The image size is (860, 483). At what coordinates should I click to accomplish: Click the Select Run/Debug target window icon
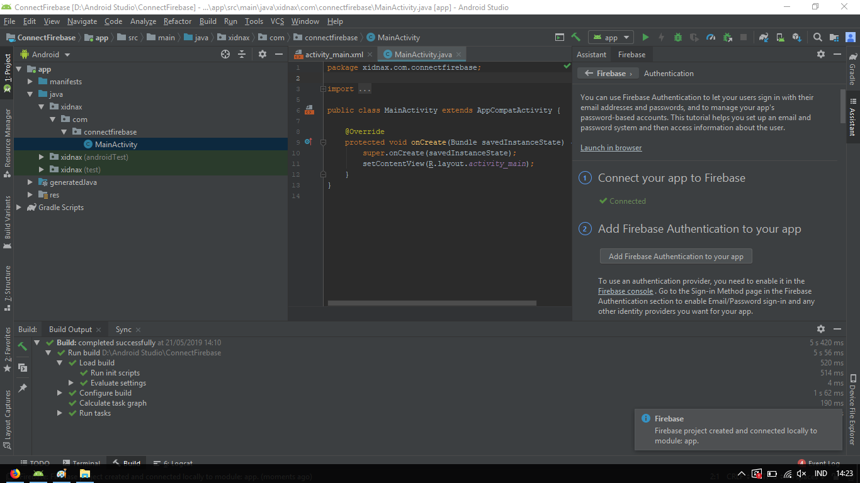point(560,37)
